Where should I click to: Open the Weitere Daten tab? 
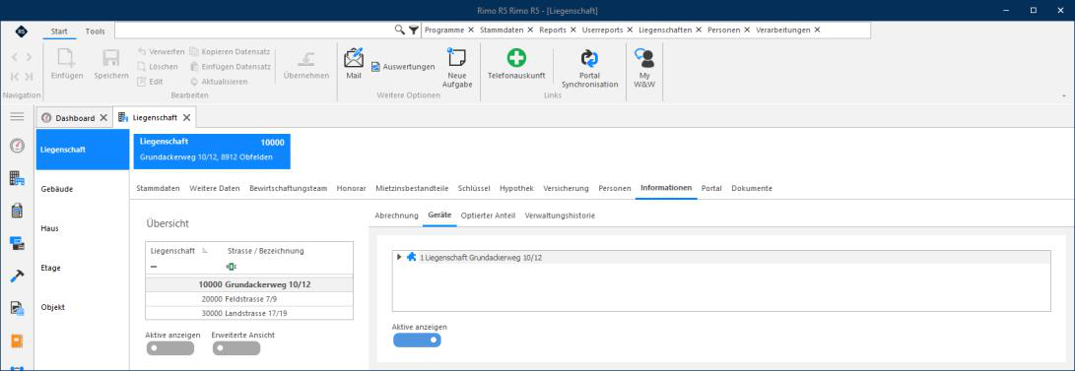coord(215,188)
